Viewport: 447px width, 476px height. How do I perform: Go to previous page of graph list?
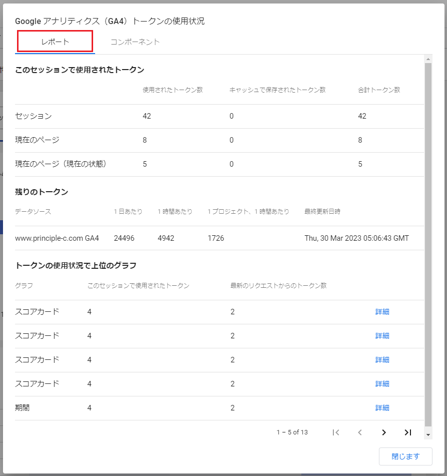[360, 432]
